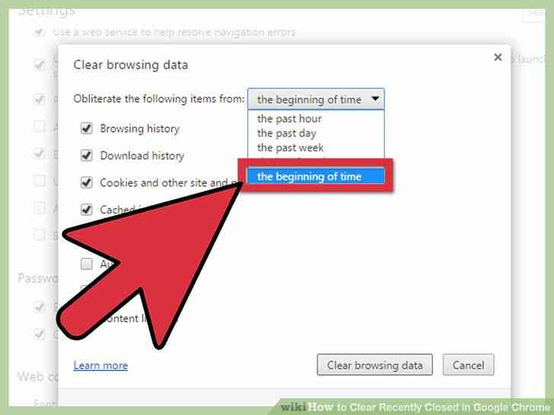Uncheck the Cached items checkbox
554x415 pixels.
(x=87, y=210)
